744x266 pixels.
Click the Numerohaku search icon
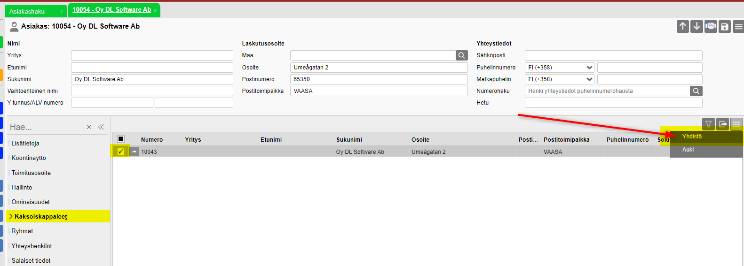click(x=696, y=91)
